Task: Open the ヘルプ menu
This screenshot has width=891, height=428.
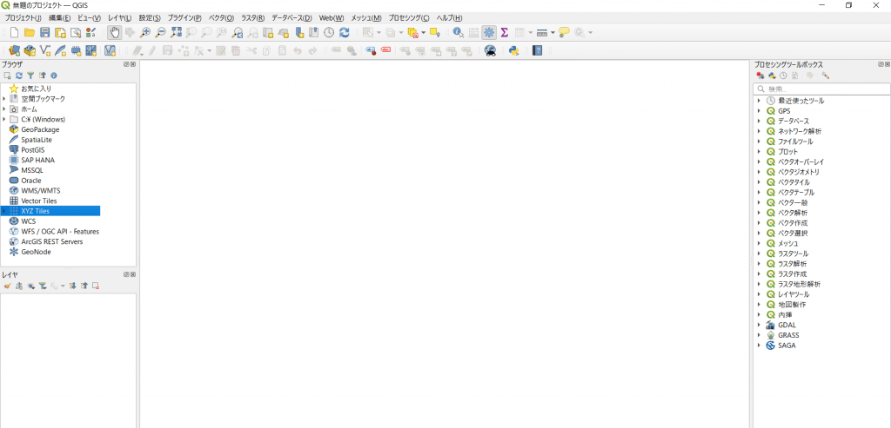Action: (449, 18)
